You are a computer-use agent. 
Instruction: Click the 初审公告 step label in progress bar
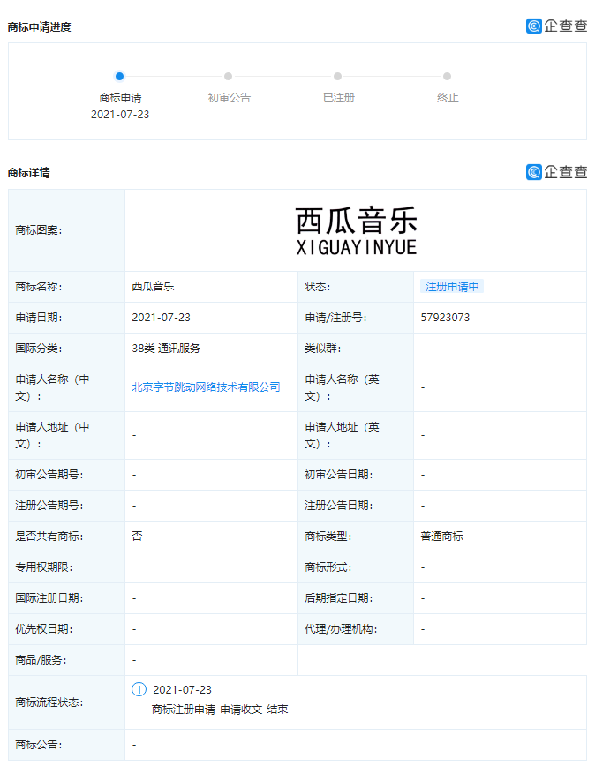coord(229,98)
